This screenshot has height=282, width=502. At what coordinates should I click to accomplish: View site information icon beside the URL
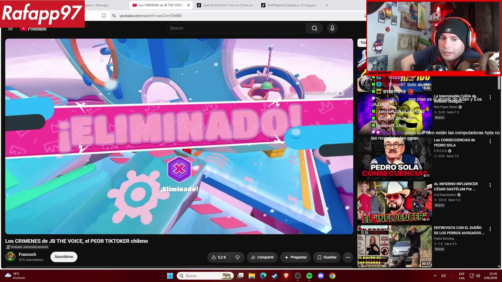coord(114,16)
